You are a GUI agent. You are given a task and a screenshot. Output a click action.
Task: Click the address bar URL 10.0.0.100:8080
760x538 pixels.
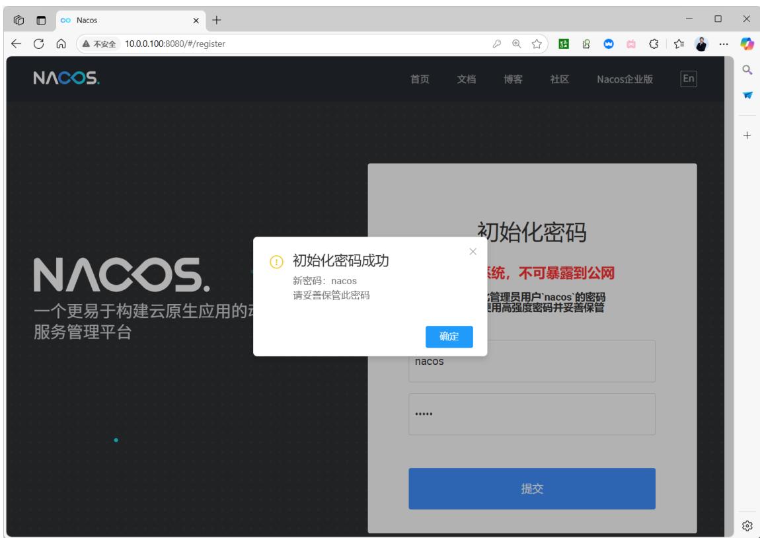(x=175, y=44)
